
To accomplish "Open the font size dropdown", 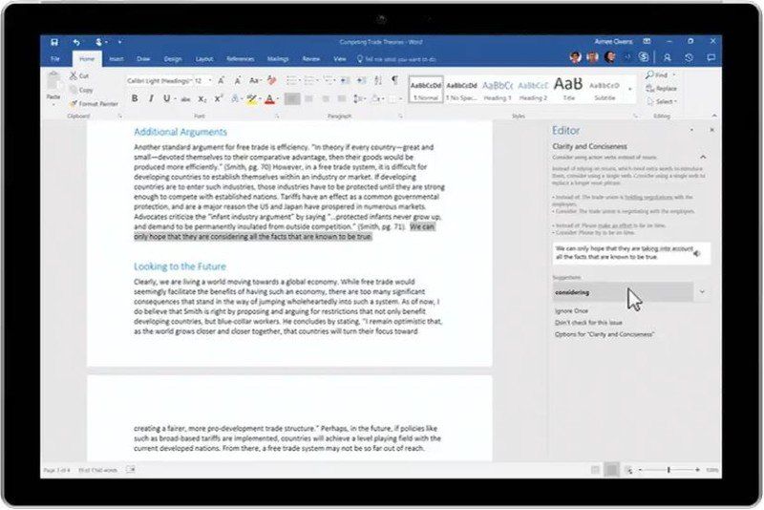I will [210, 80].
